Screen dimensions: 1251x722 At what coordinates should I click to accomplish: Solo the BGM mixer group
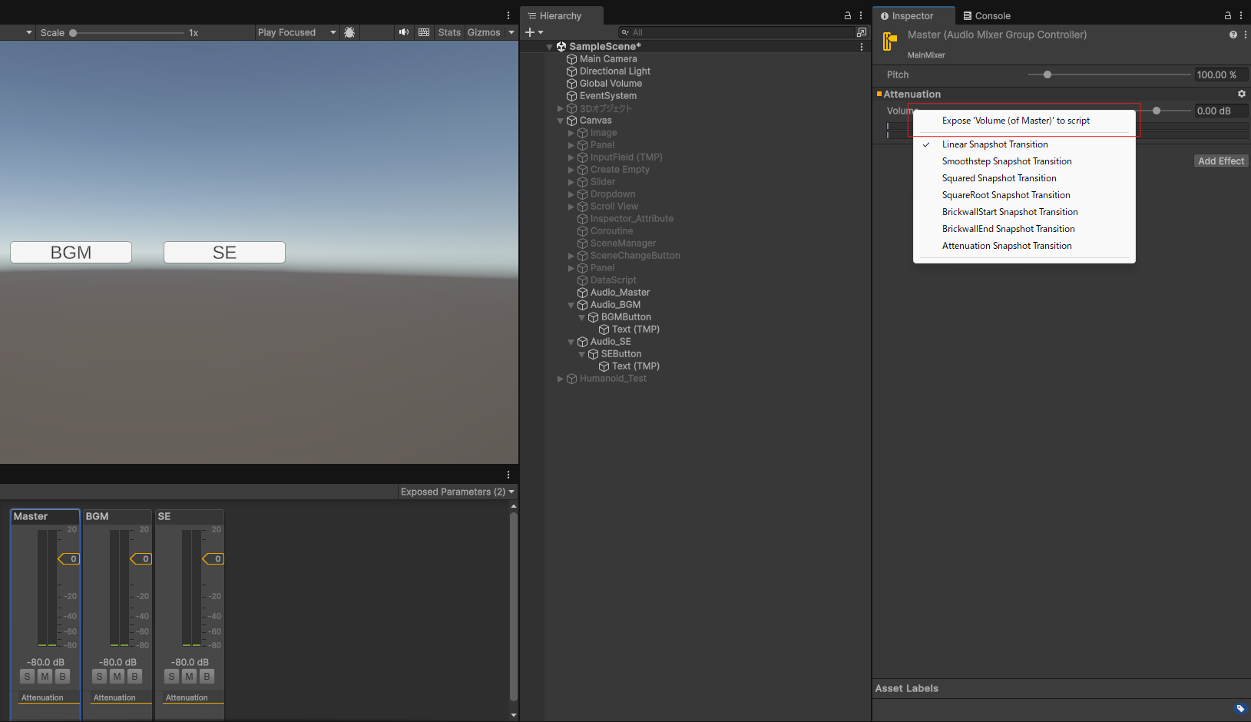click(99, 676)
